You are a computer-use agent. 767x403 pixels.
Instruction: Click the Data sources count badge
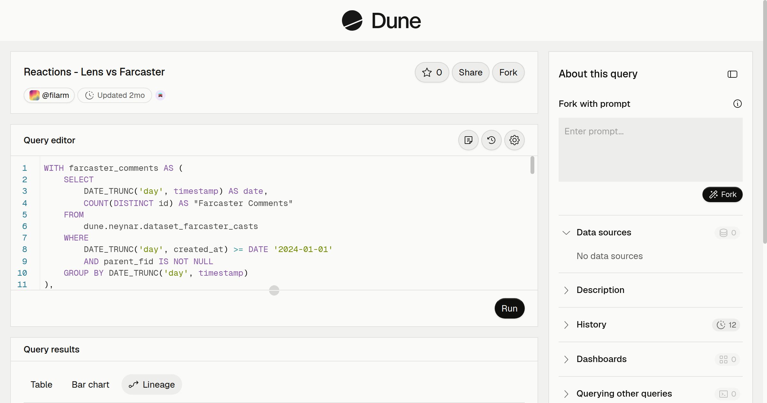point(728,233)
